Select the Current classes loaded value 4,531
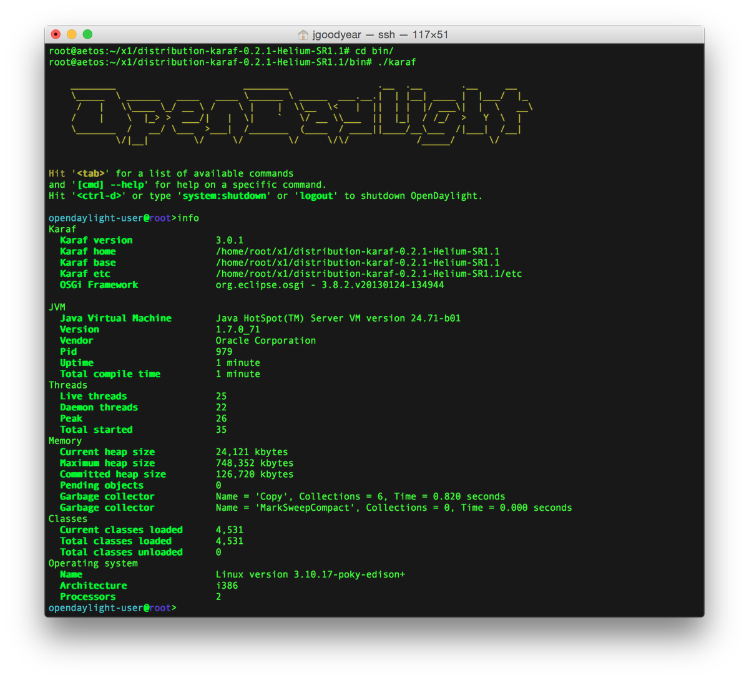Image resolution: width=749 pixels, height=681 pixels. (x=229, y=529)
